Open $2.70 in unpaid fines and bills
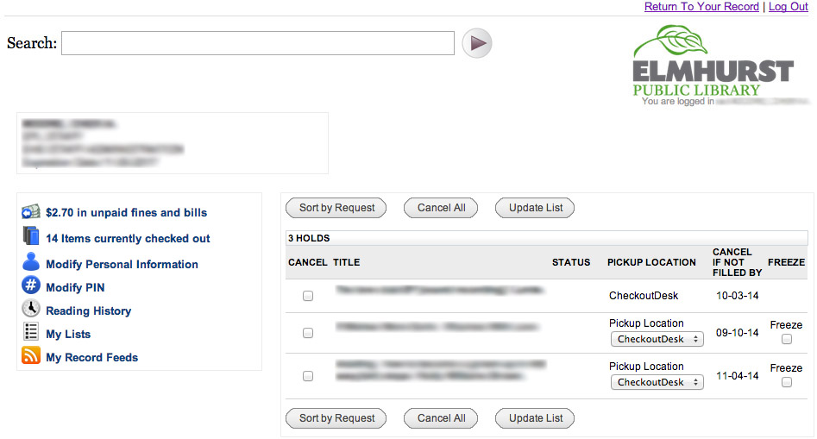Image resolution: width=817 pixels, height=439 pixels. tap(126, 212)
